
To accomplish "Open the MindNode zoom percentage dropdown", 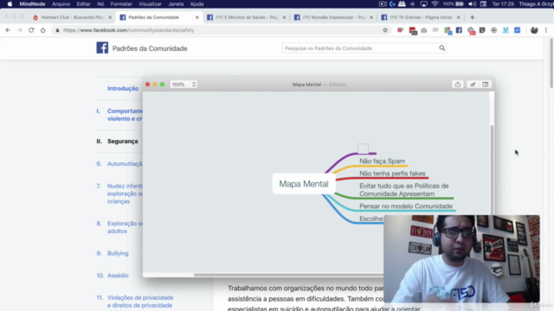I will tap(184, 85).
